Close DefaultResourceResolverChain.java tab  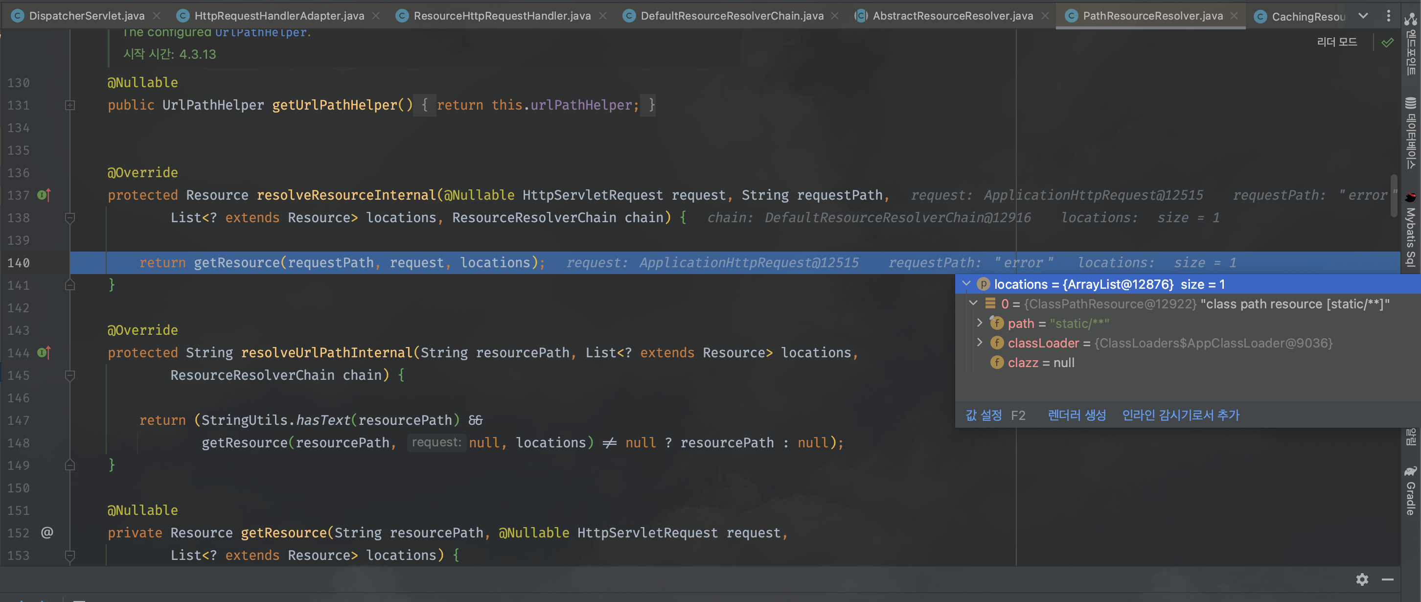[x=835, y=16]
